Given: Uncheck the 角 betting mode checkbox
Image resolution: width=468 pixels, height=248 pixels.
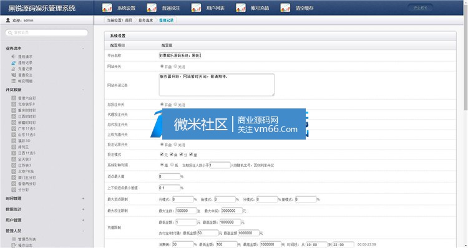Looking at the screenshot, I should (x=172, y=154).
